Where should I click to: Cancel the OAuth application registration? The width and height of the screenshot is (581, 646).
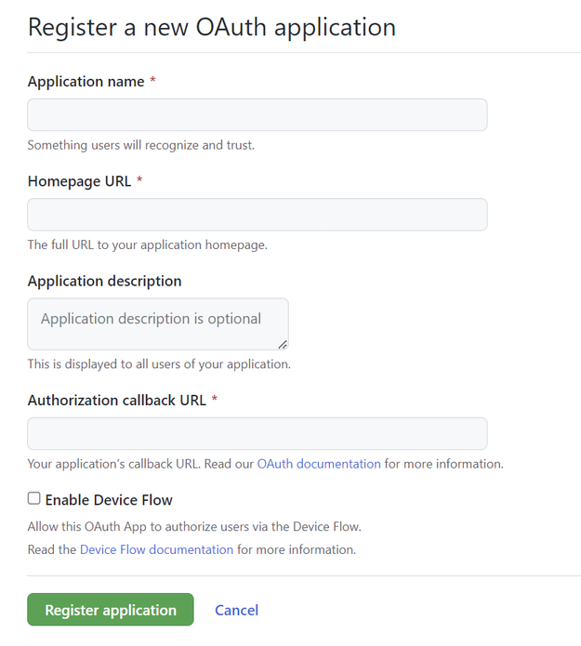(236, 611)
